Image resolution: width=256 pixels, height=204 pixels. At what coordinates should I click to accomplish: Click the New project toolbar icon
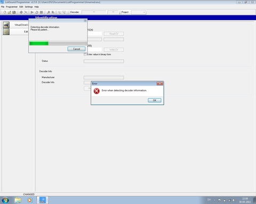[5, 12]
